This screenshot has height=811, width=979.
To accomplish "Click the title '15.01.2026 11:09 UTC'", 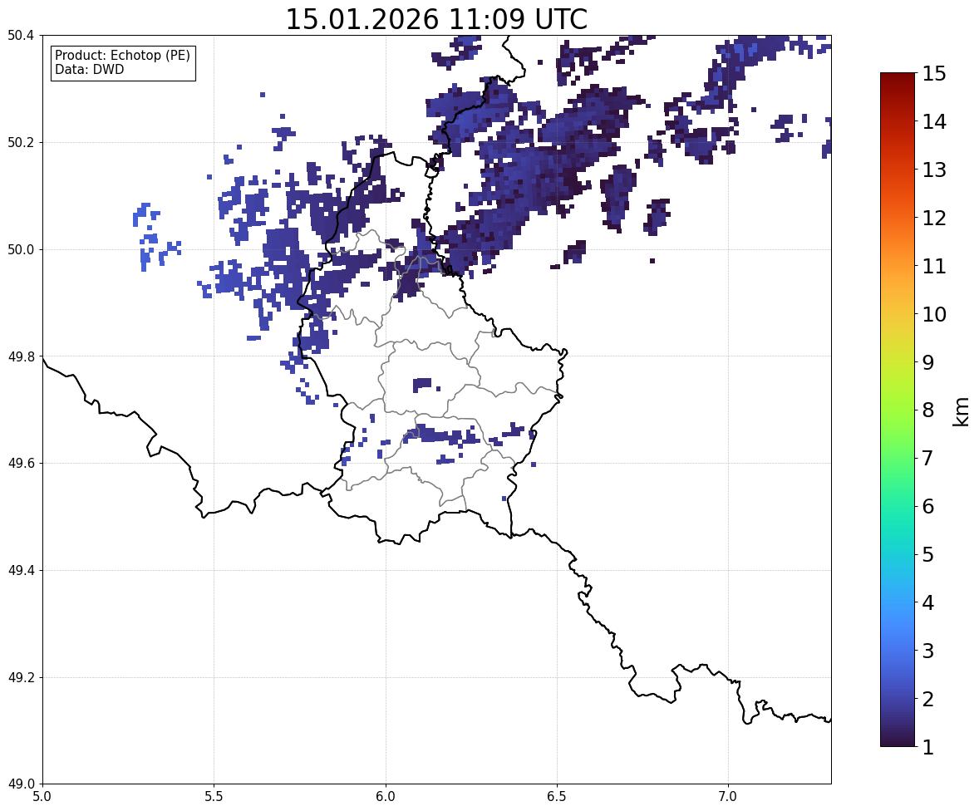I will (x=436, y=19).
